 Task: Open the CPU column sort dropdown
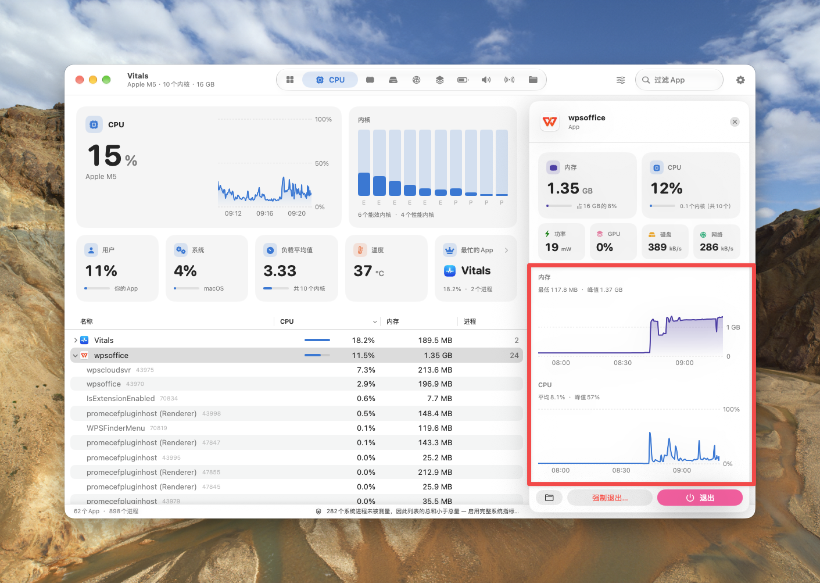pyautogui.click(x=375, y=321)
